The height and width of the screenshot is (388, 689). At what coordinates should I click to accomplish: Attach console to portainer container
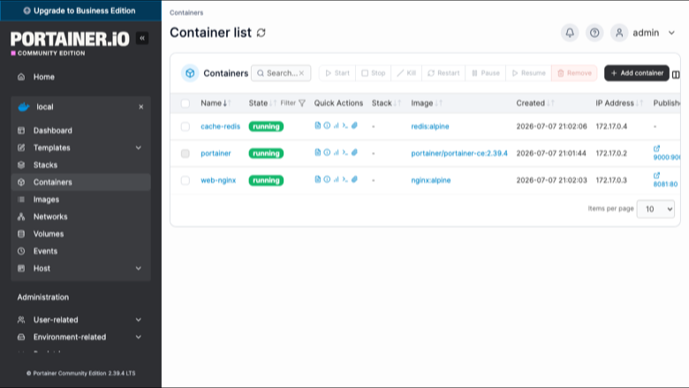click(354, 153)
